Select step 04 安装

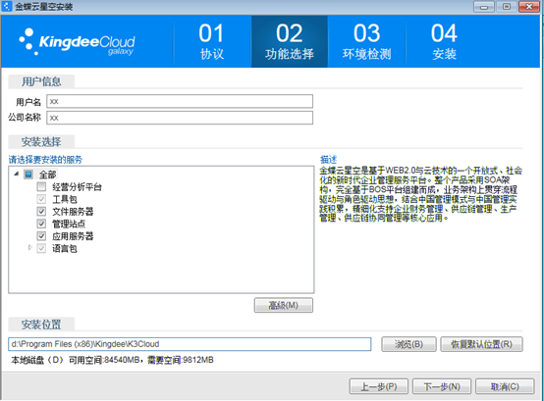tap(444, 41)
